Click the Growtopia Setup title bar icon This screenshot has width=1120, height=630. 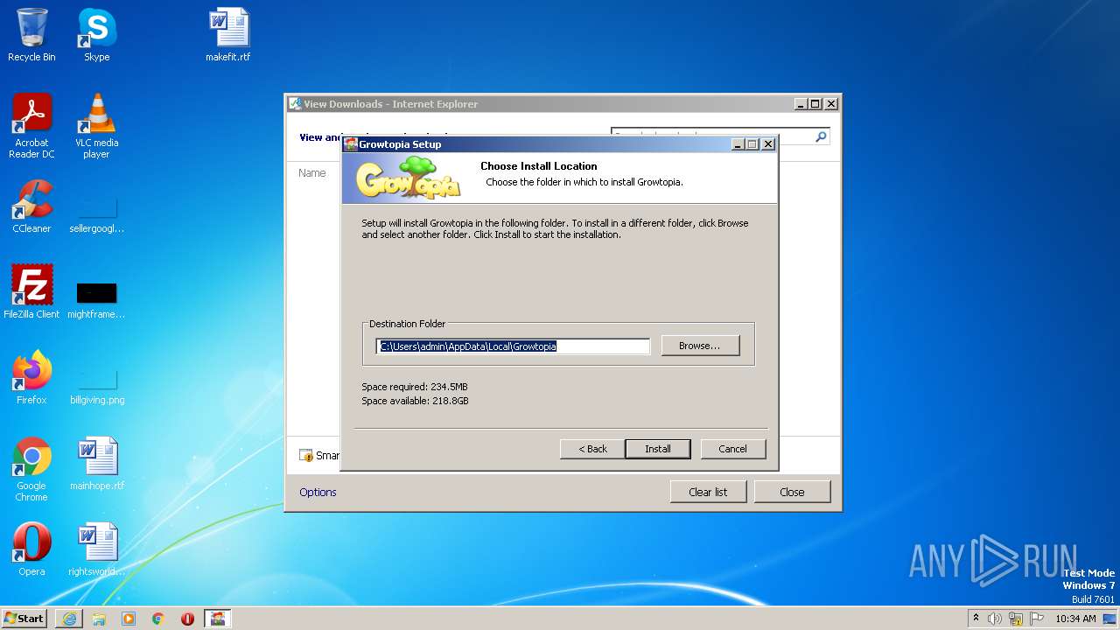click(351, 144)
